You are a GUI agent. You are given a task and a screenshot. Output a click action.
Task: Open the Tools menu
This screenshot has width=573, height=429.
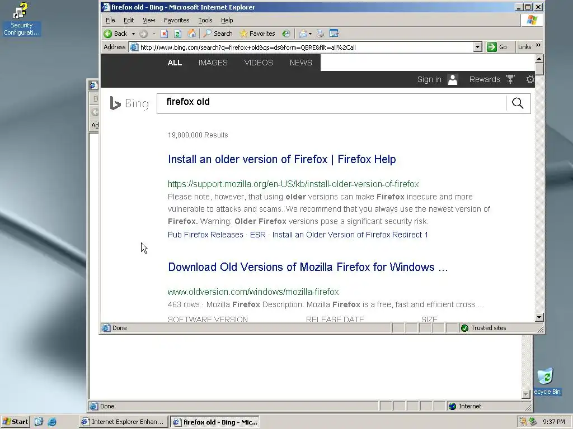205,21
